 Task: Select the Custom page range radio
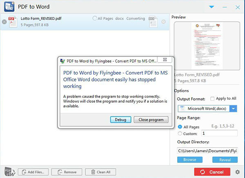tap(180, 134)
